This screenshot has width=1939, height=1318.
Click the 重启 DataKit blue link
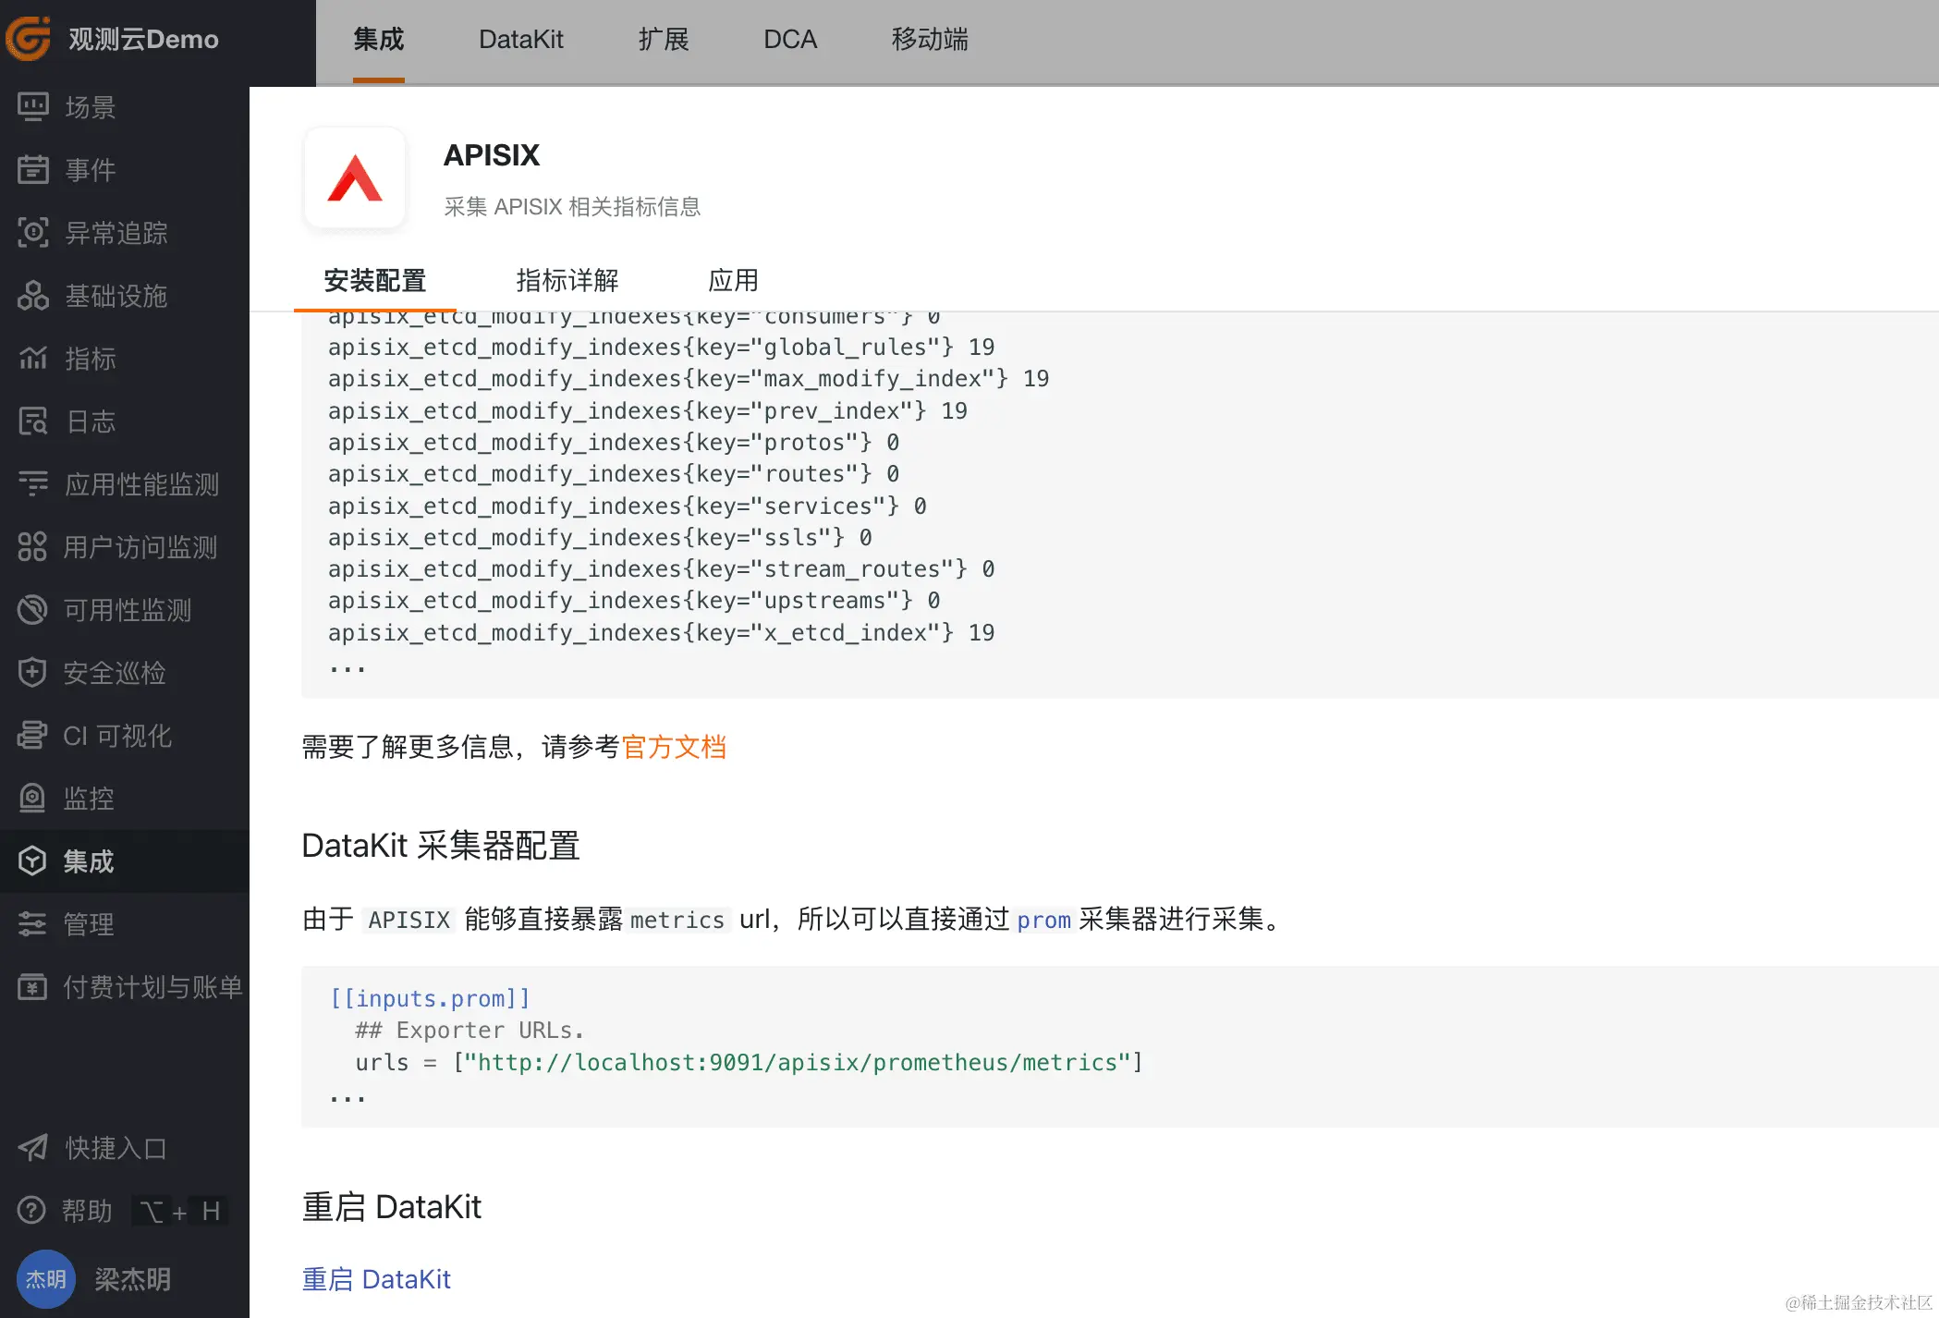click(376, 1279)
